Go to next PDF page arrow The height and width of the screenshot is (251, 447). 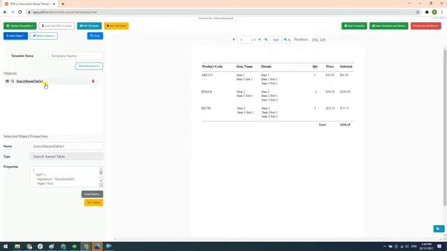[x=259, y=40]
